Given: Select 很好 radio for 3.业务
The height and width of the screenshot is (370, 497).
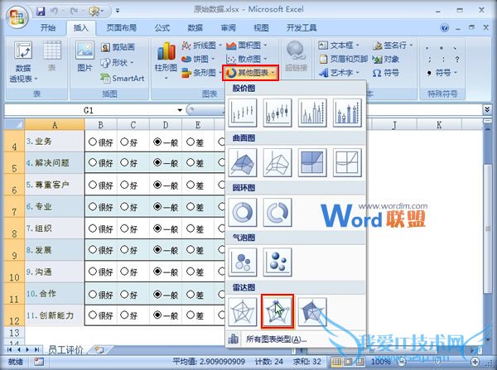Looking at the screenshot, I should [x=93, y=142].
